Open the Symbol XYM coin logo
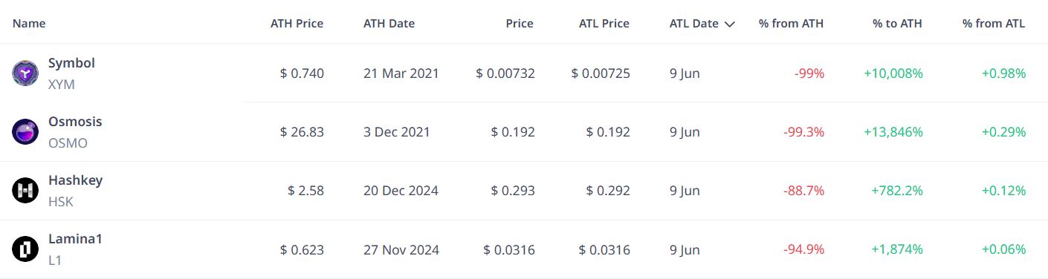This screenshot has height=279, width=1048. point(25,73)
